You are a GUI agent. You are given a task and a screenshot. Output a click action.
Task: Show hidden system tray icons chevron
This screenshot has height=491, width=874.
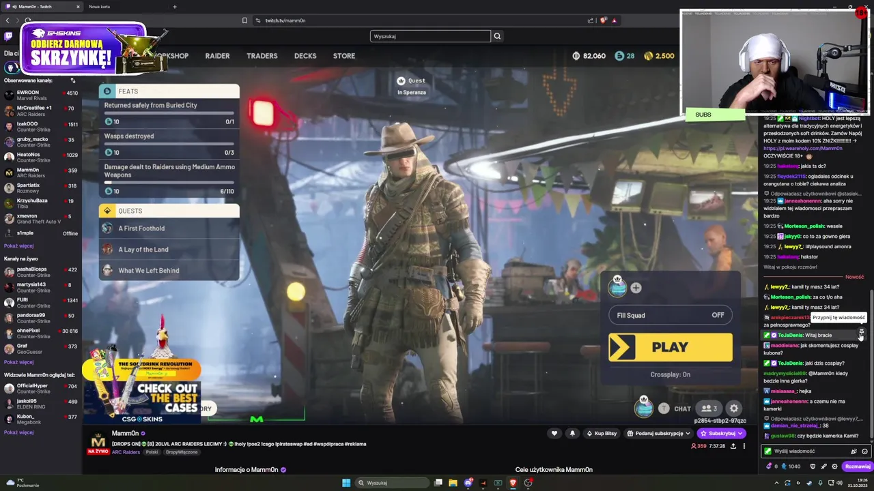776,483
